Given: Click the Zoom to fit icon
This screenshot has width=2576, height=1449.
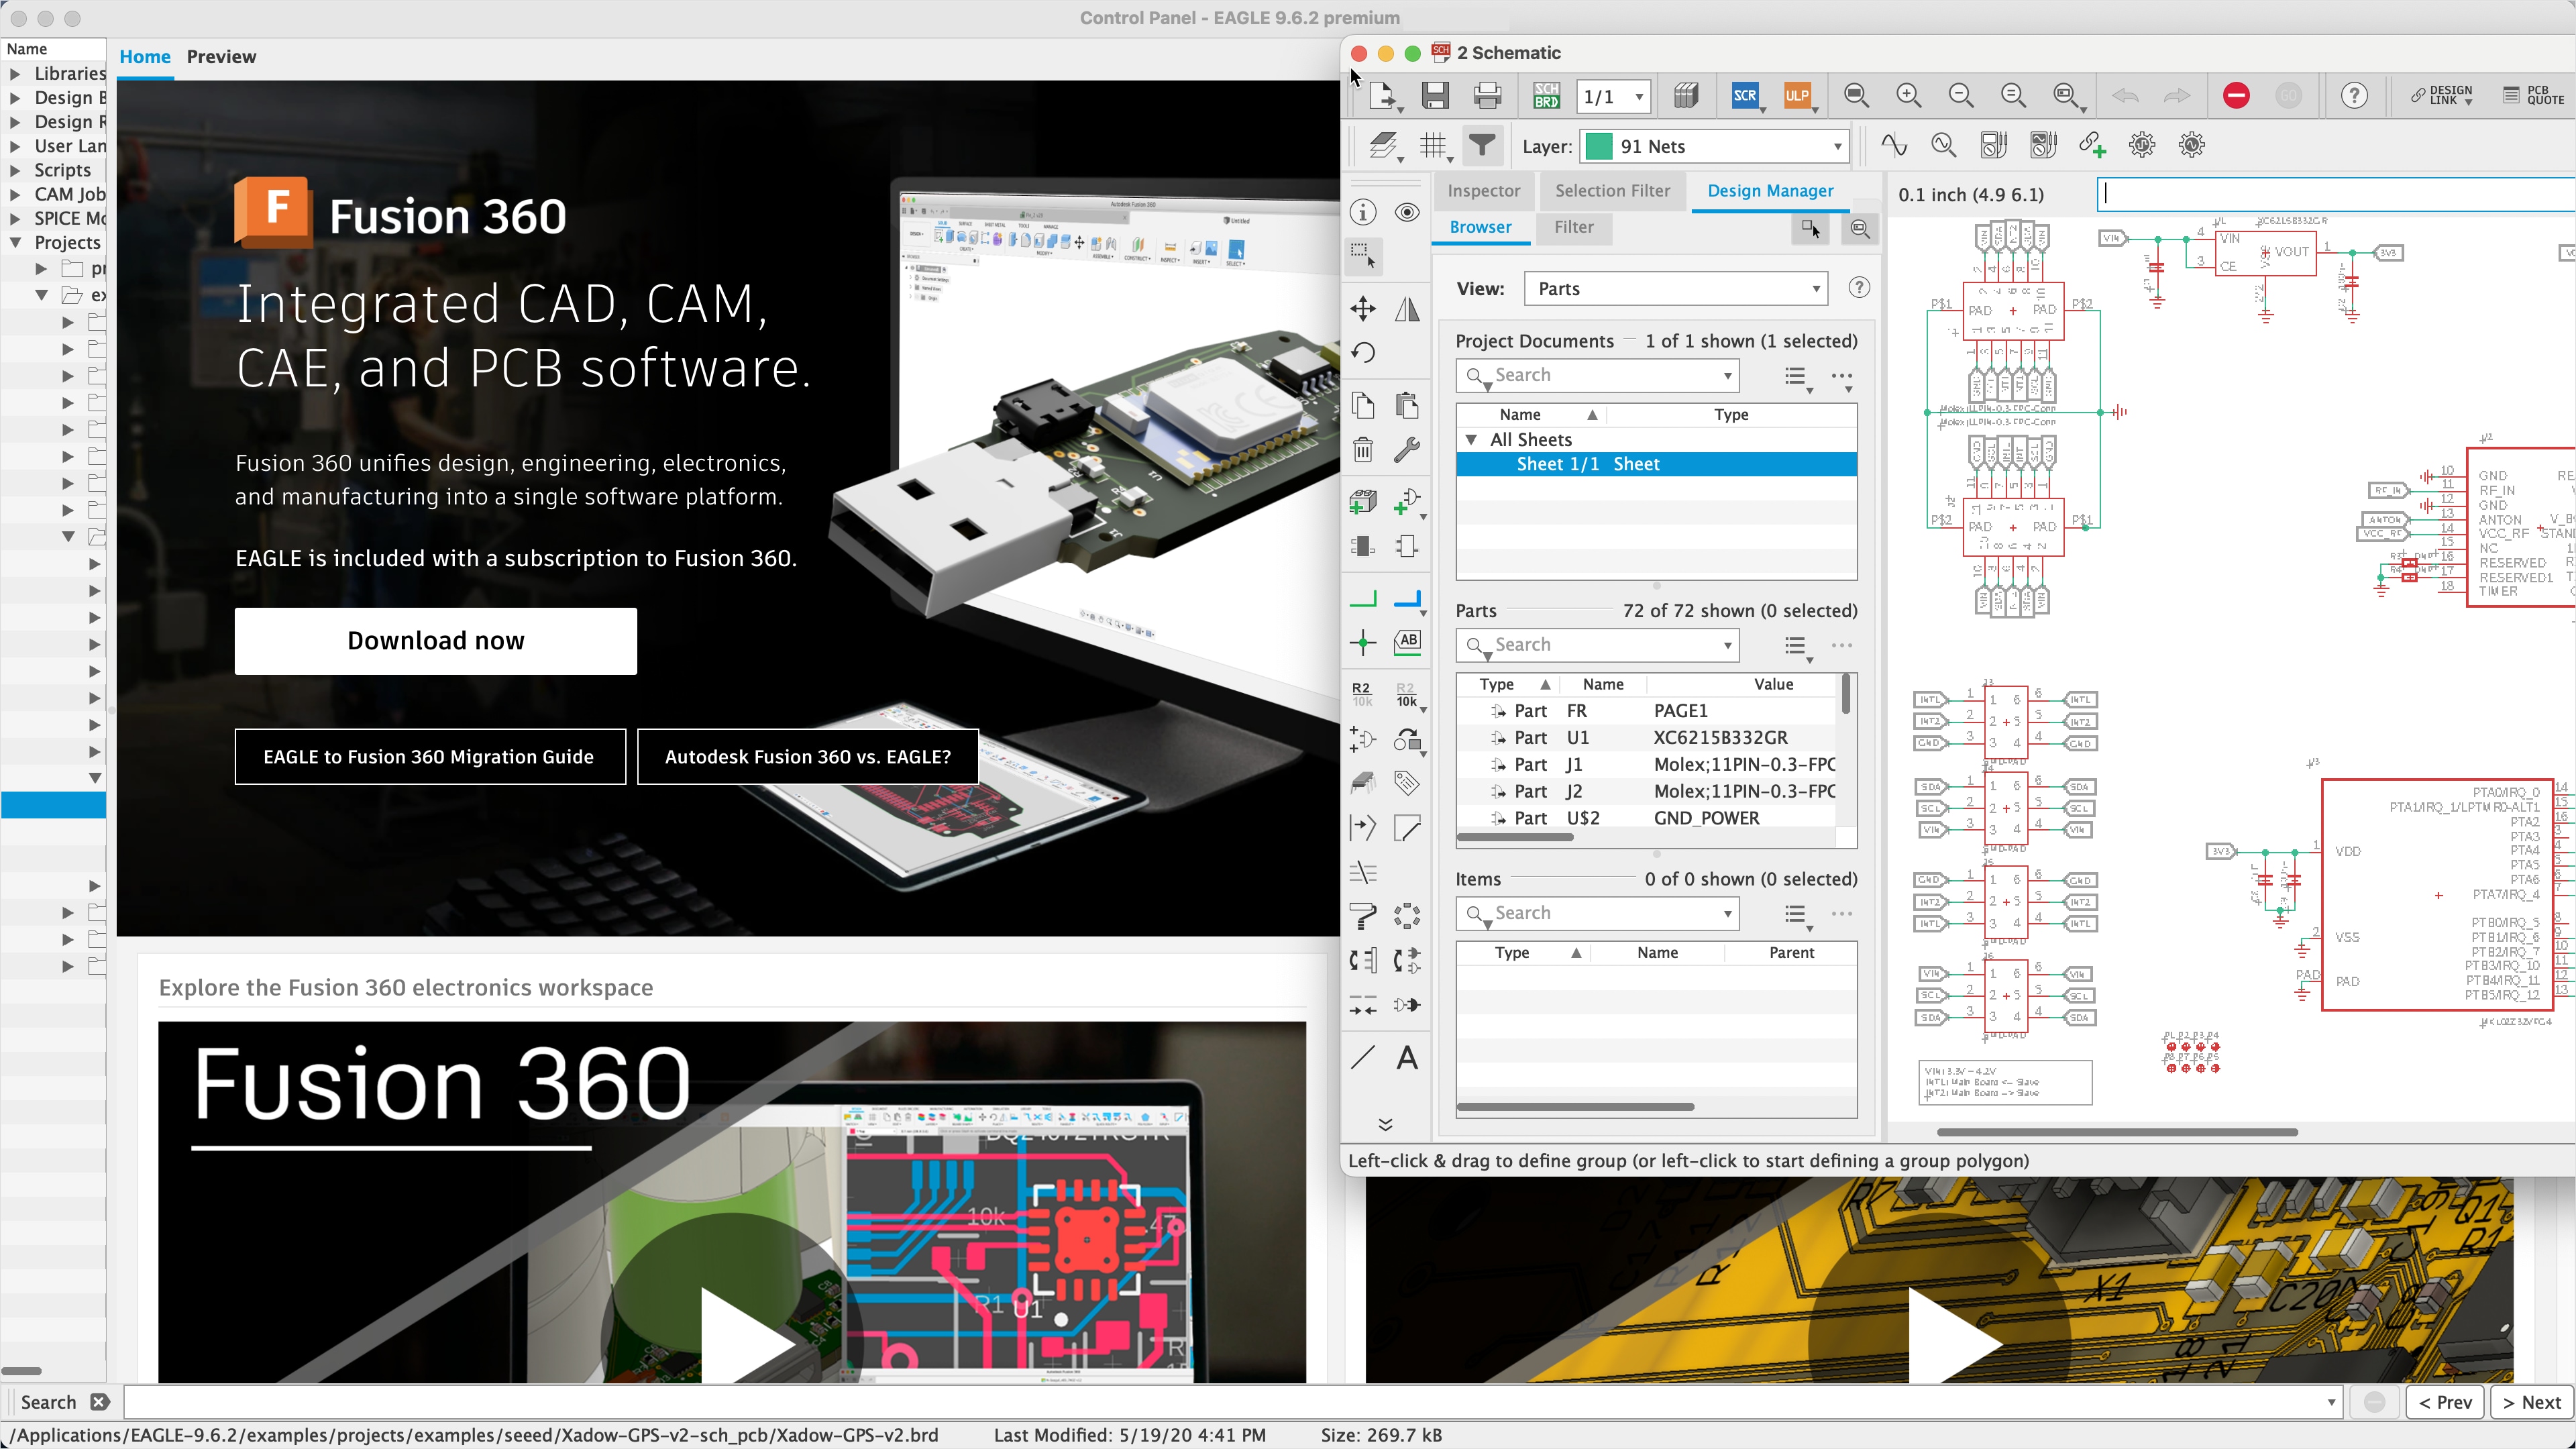Looking at the screenshot, I should click(x=1856, y=96).
